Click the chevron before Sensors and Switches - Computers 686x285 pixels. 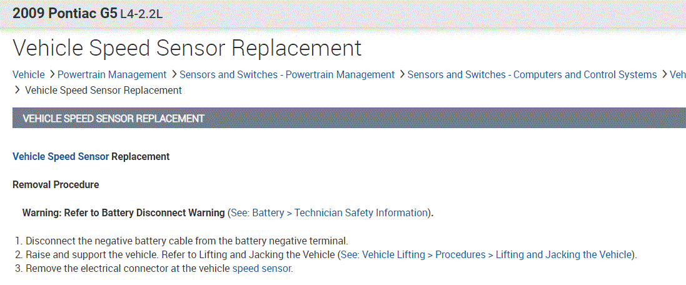click(x=401, y=74)
